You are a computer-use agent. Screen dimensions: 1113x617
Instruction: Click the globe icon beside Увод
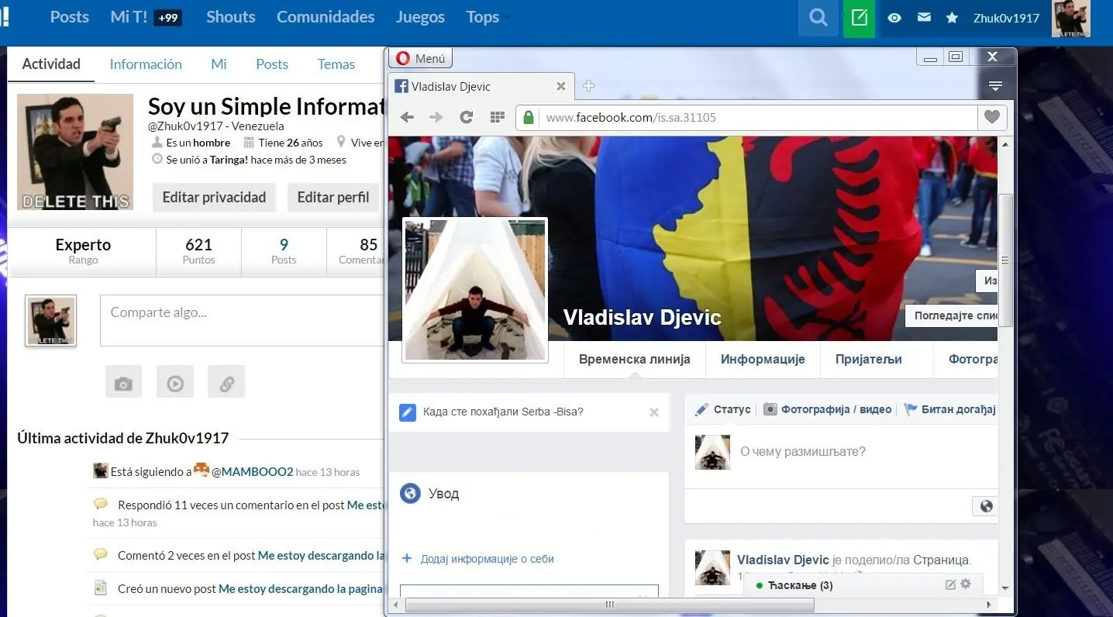tap(410, 493)
